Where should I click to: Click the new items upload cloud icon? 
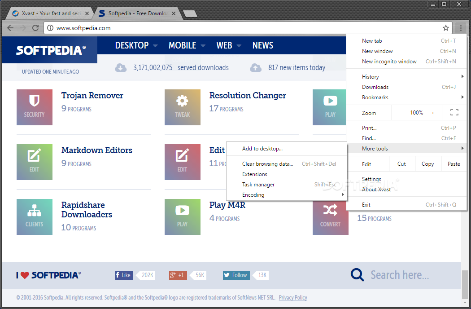click(256, 68)
